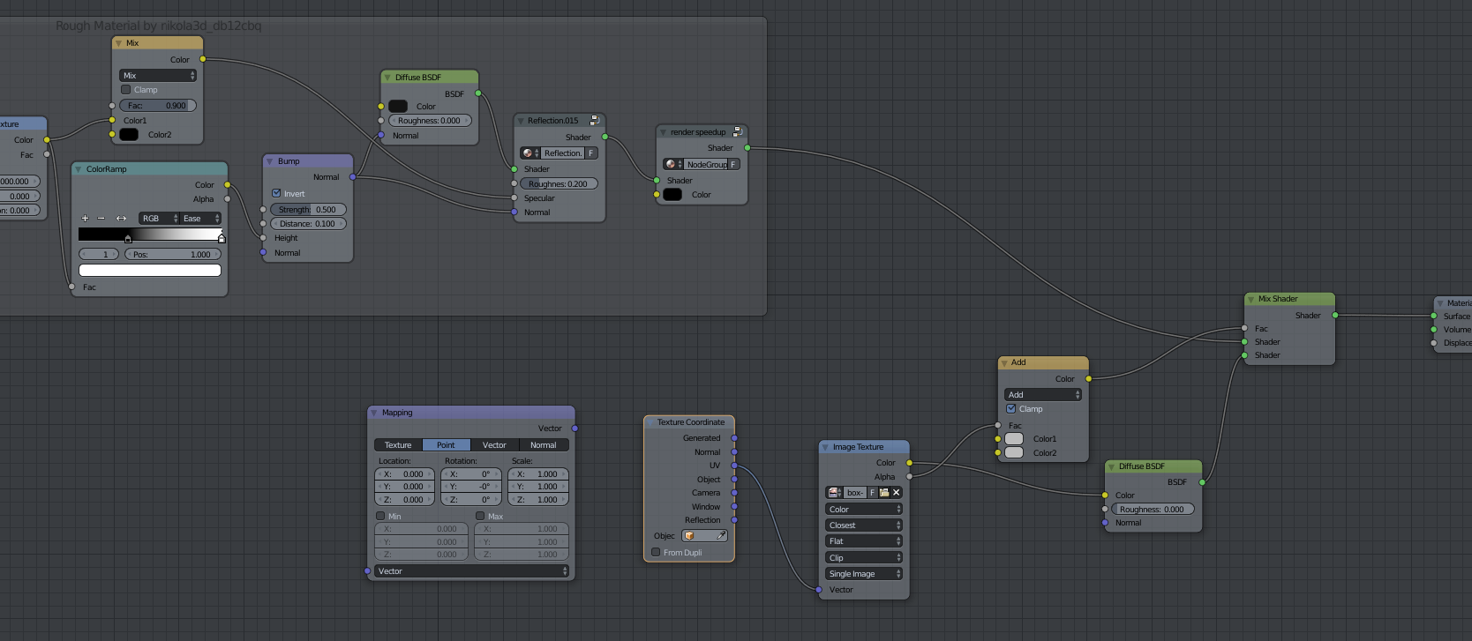
Task: Click the Color output socket of the Image Texture
Action: click(909, 463)
